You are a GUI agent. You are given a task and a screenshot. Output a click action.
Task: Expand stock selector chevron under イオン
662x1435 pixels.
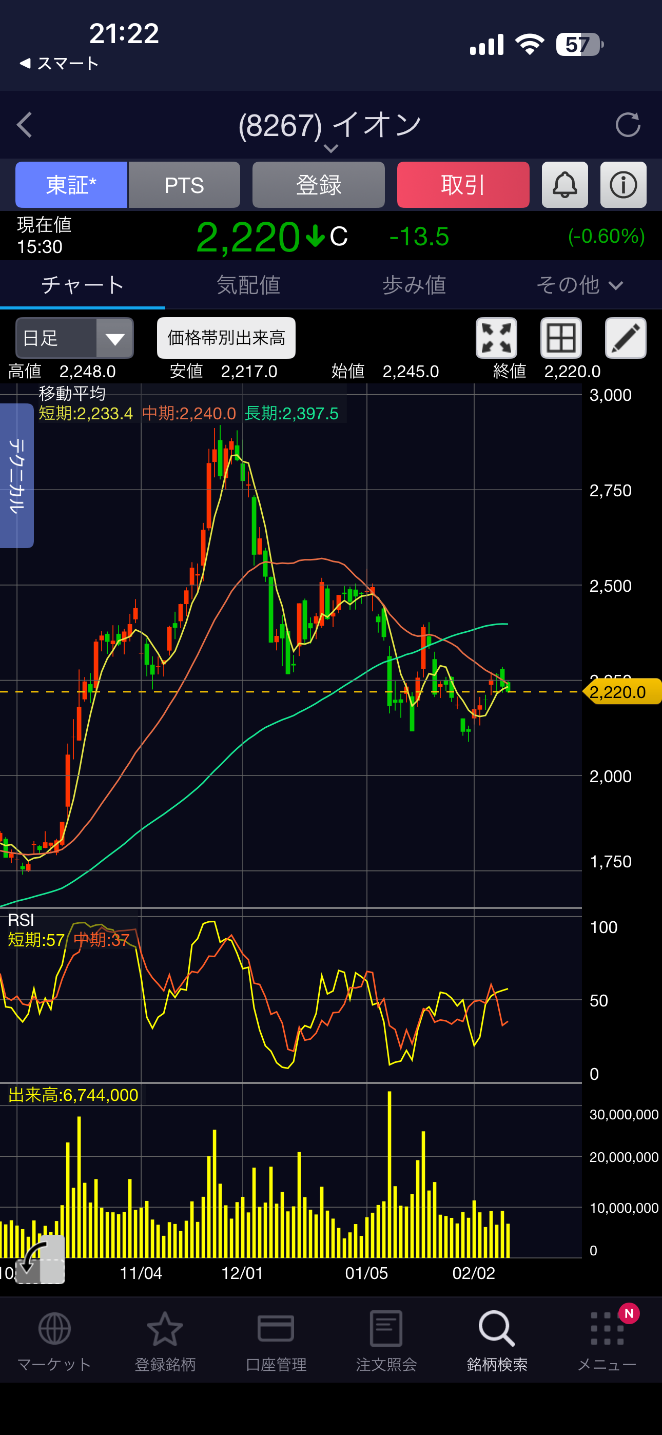pyautogui.click(x=330, y=148)
